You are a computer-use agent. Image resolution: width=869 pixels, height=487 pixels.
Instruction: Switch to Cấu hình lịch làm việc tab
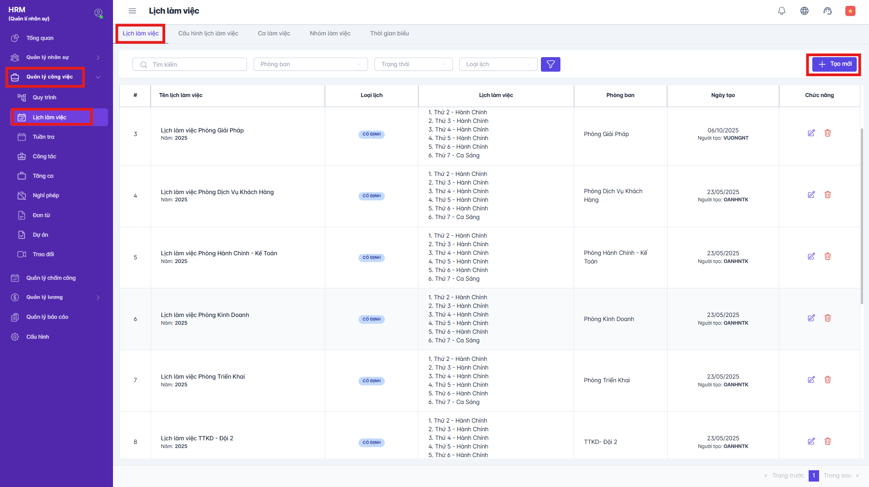[208, 34]
